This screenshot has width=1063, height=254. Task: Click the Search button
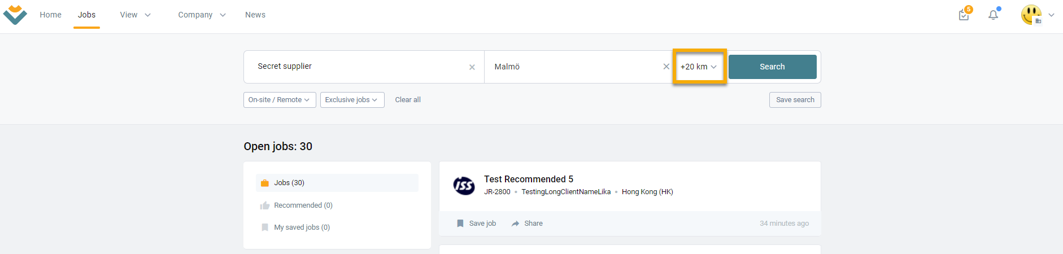(x=772, y=67)
